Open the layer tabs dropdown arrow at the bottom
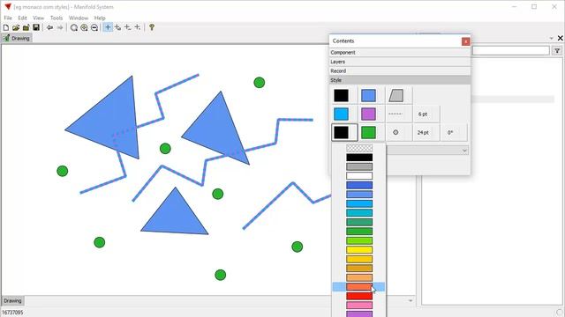The width and height of the screenshot is (565, 317). coord(410,300)
